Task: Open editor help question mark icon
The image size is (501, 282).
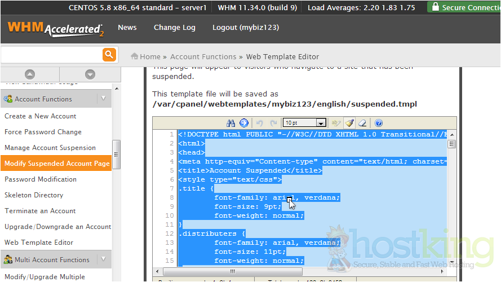Action: coord(379,123)
